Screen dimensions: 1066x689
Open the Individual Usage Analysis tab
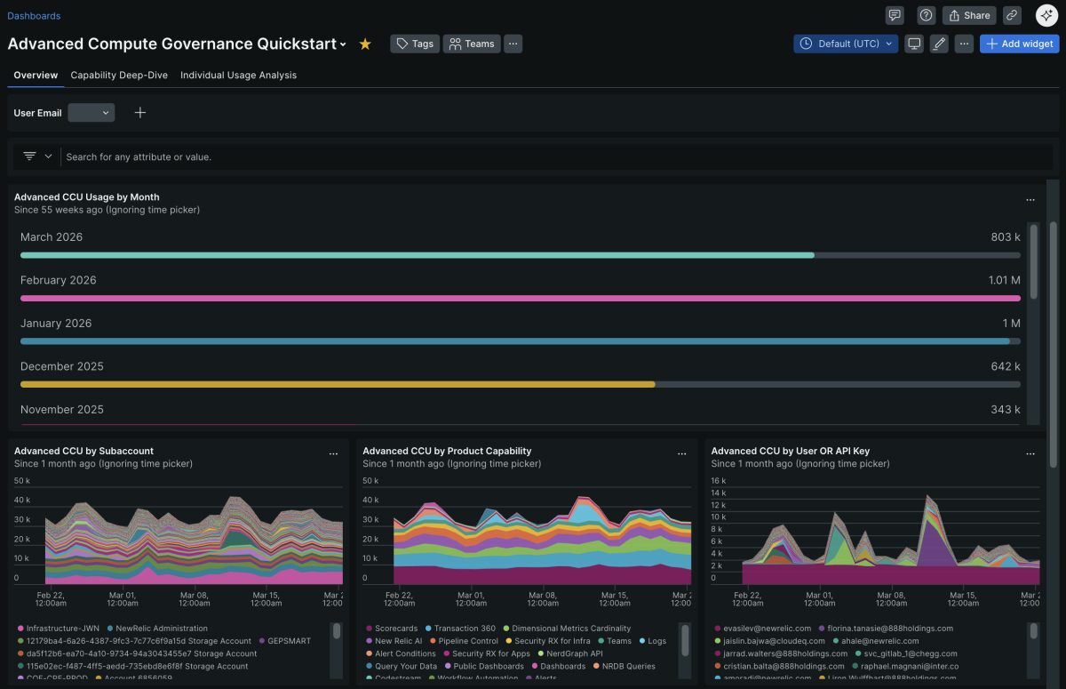[238, 76]
